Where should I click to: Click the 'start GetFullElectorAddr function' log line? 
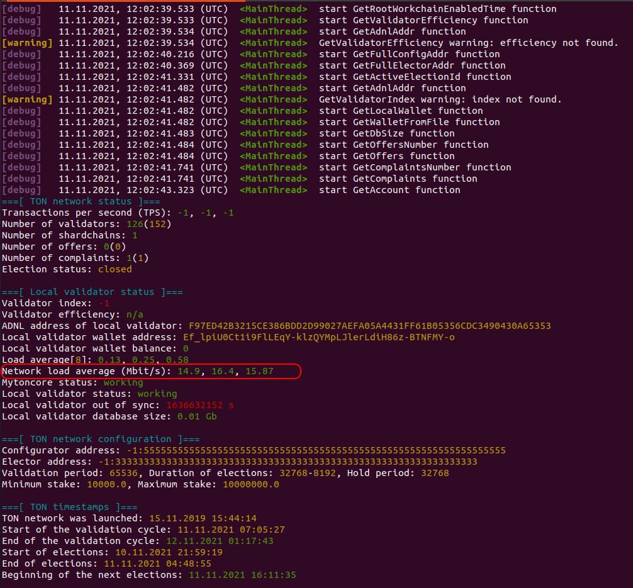click(412, 65)
